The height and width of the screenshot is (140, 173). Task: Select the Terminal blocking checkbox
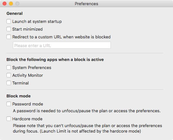click(x=9, y=83)
